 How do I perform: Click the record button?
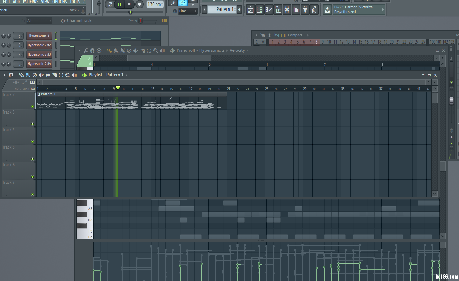click(139, 4)
